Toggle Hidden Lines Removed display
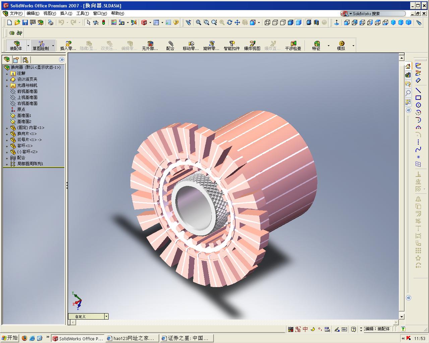Screen dimensions: 429x343 [x=283, y=22]
